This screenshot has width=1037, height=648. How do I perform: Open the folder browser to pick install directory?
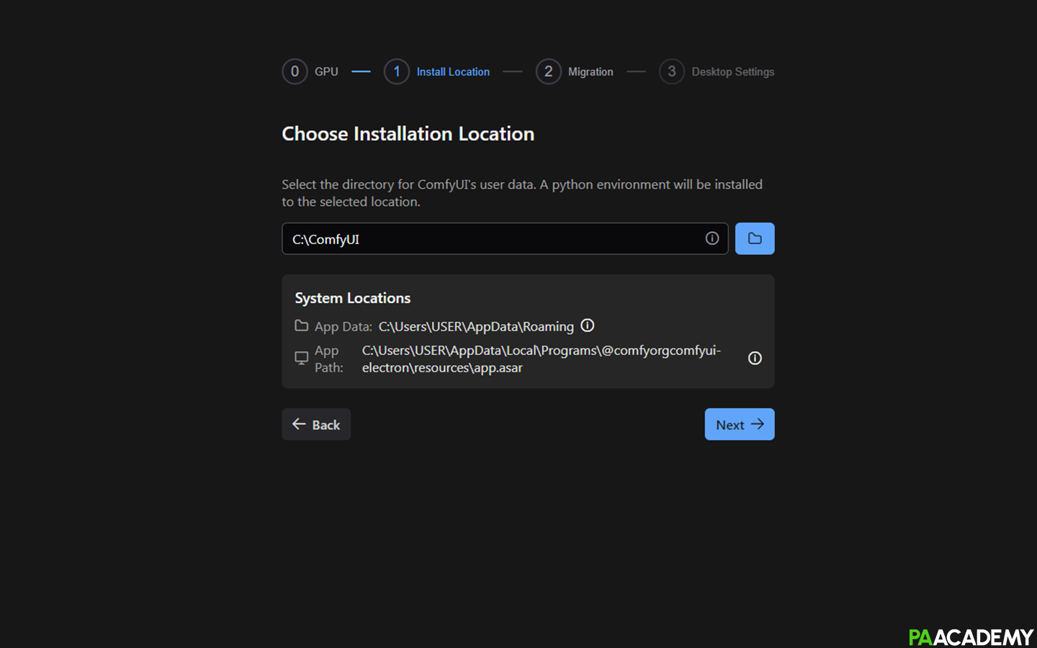tap(755, 238)
